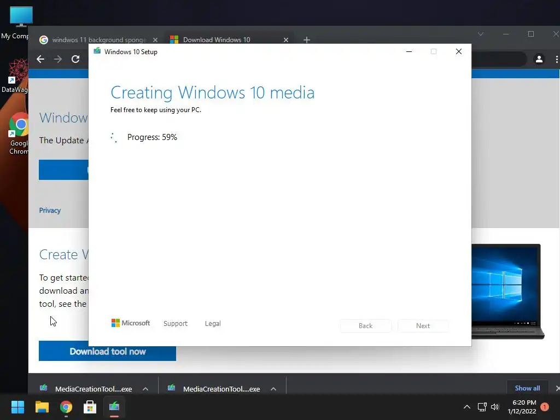560x420 pixels.
Task: Select the Google Chrome desktop shortcut
Action: (19, 134)
